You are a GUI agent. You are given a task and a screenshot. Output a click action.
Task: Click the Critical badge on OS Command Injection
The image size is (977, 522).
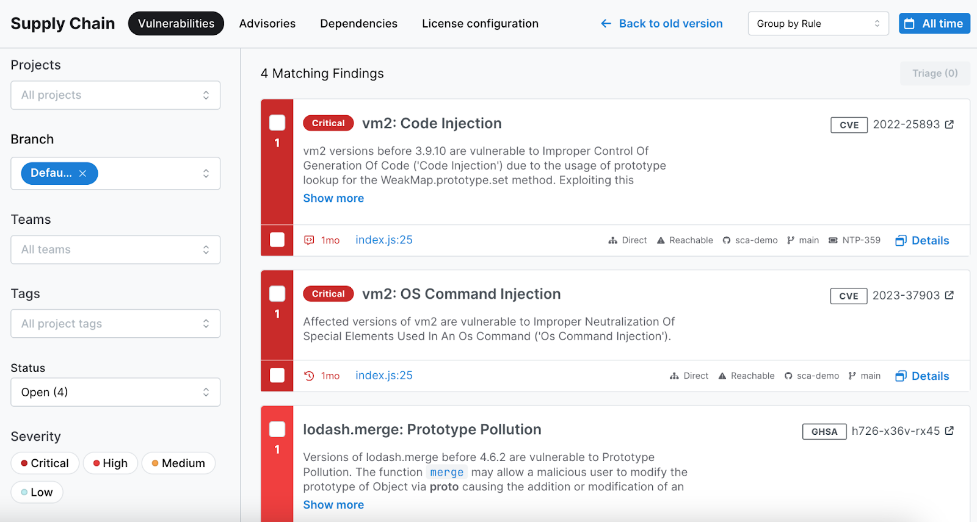coord(329,294)
